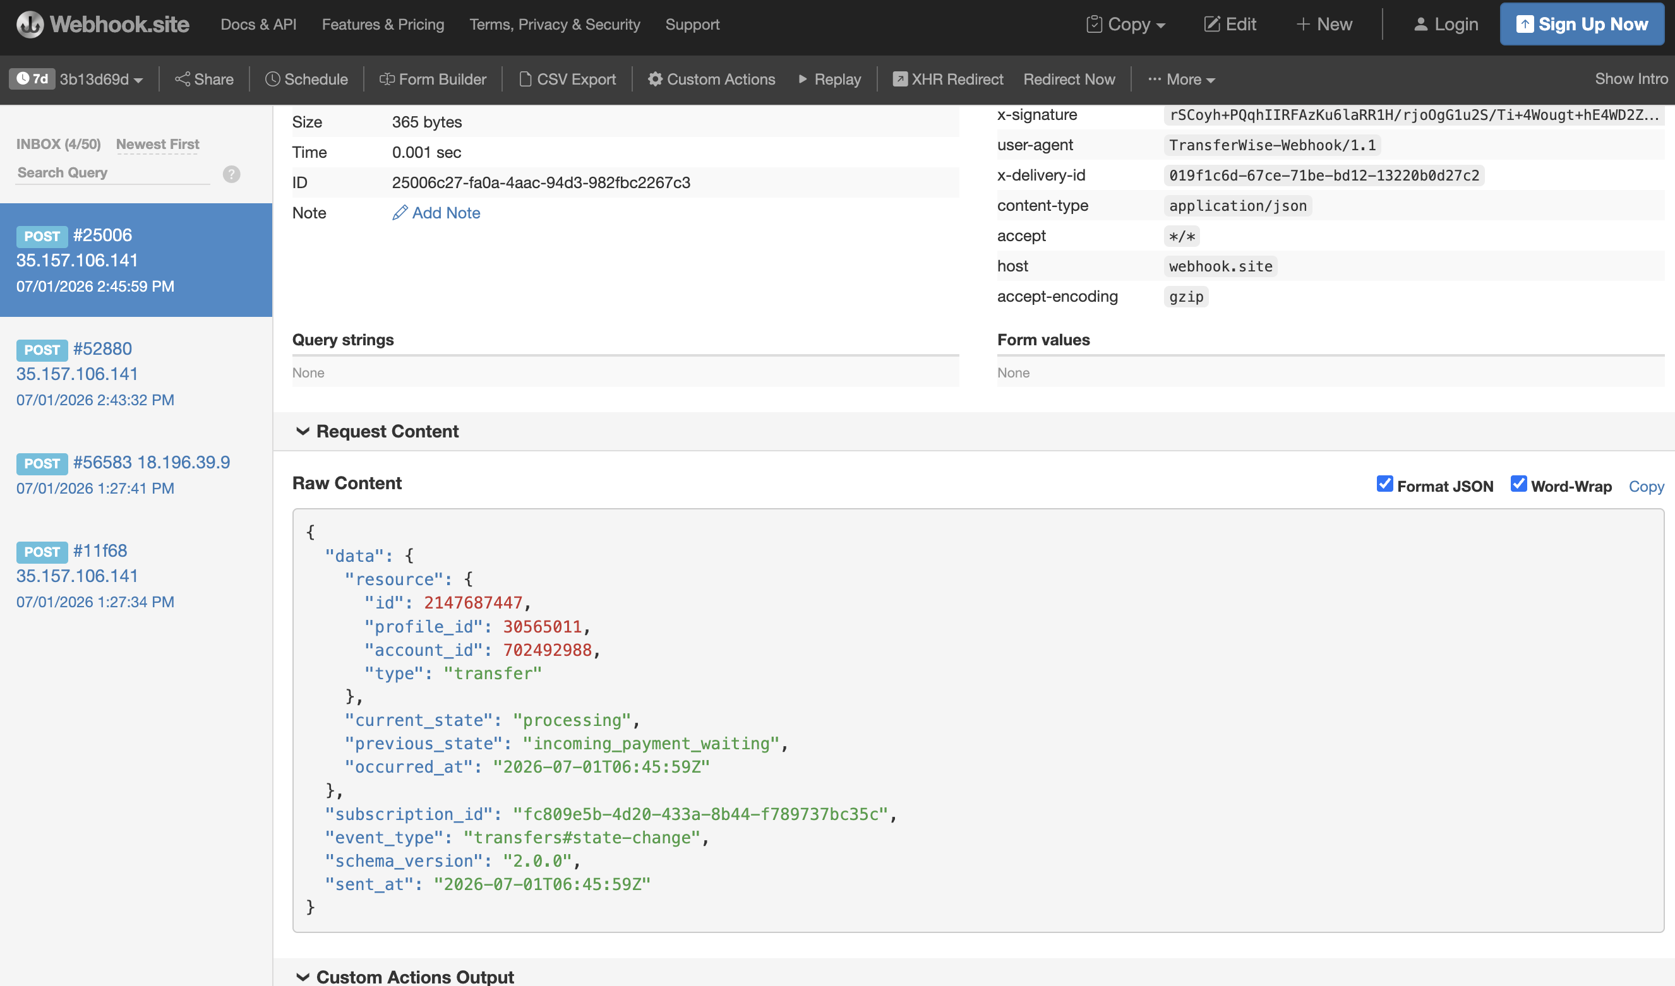This screenshot has width=1675, height=986.
Task: Click Show Intro link
Action: tap(1631, 79)
